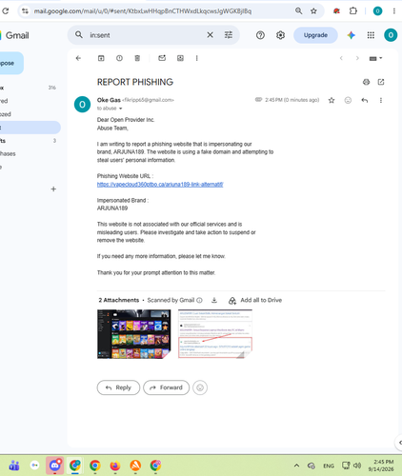Screen dimensions: 402x476
Task: Click the browser address bar URL
Action: pyautogui.click(x=143, y=11)
